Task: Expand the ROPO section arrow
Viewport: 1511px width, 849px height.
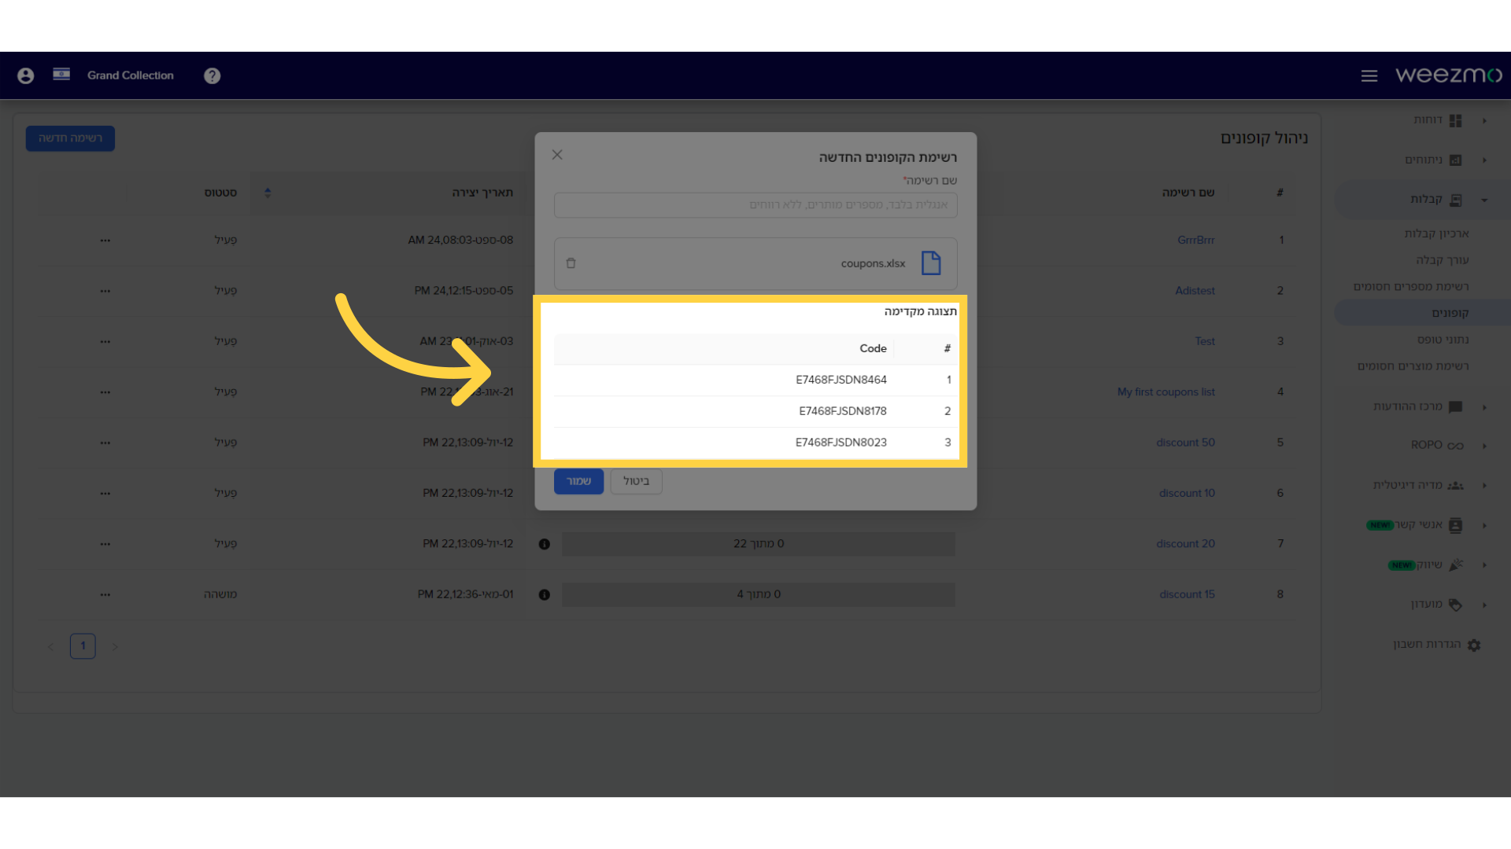Action: click(1485, 446)
